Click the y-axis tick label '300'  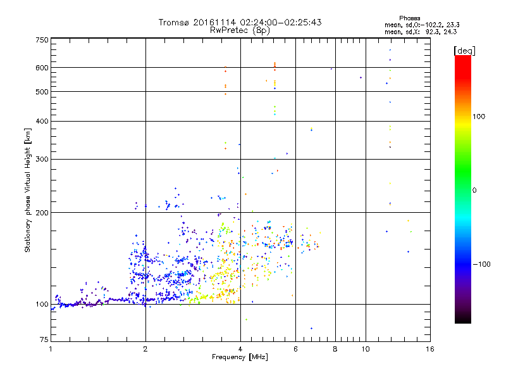click(42, 160)
